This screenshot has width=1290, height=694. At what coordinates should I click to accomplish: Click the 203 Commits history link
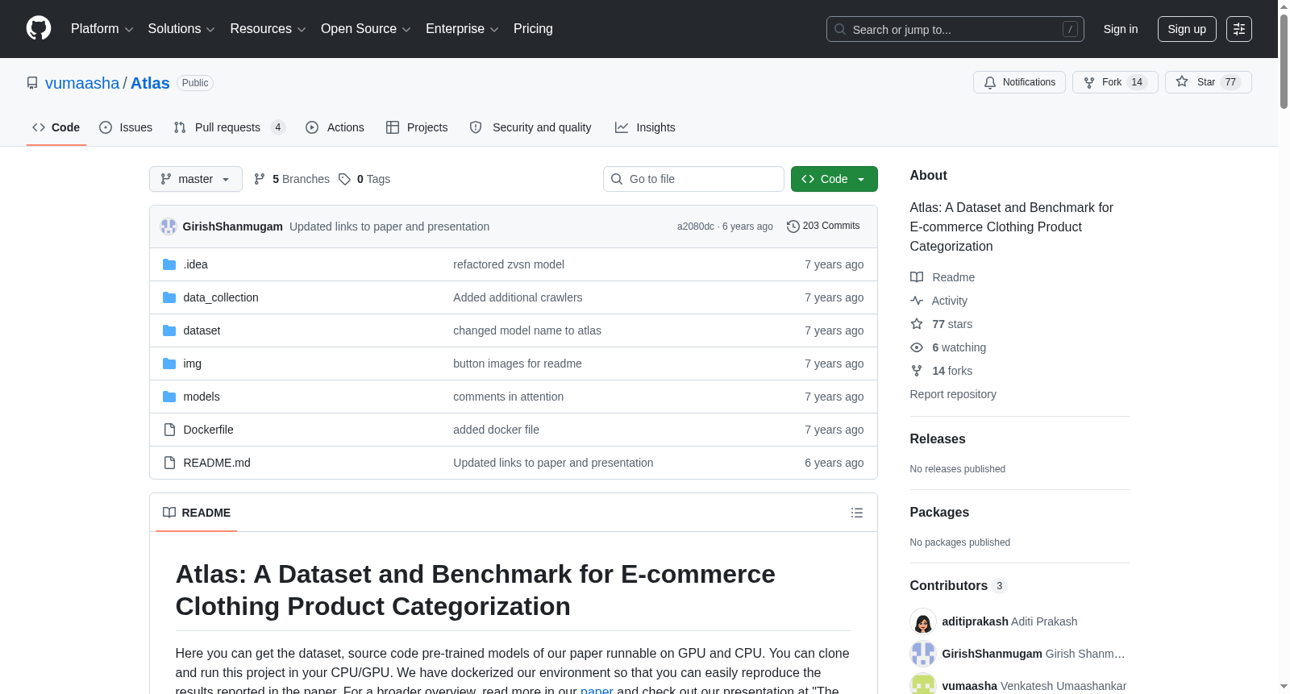pos(823,226)
